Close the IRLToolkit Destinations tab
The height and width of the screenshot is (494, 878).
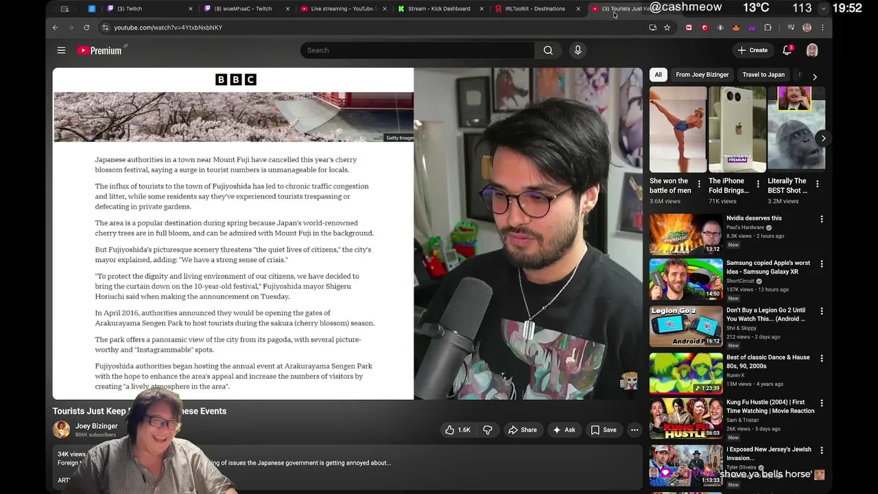[578, 9]
